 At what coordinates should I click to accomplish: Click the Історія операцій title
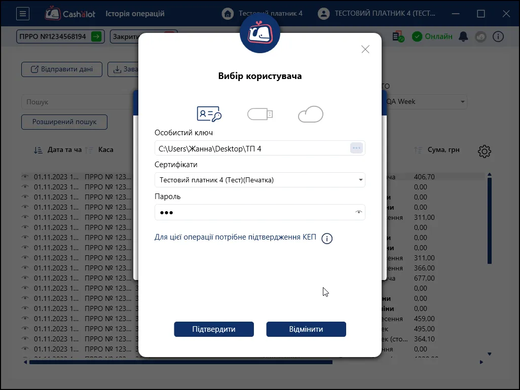click(x=135, y=14)
